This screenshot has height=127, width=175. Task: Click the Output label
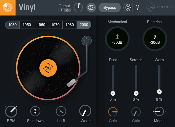64,6
